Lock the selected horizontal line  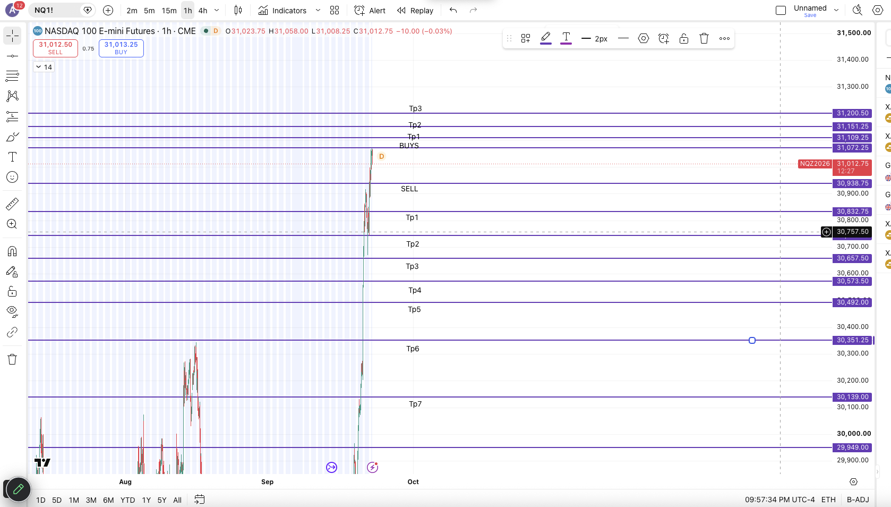[684, 38]
